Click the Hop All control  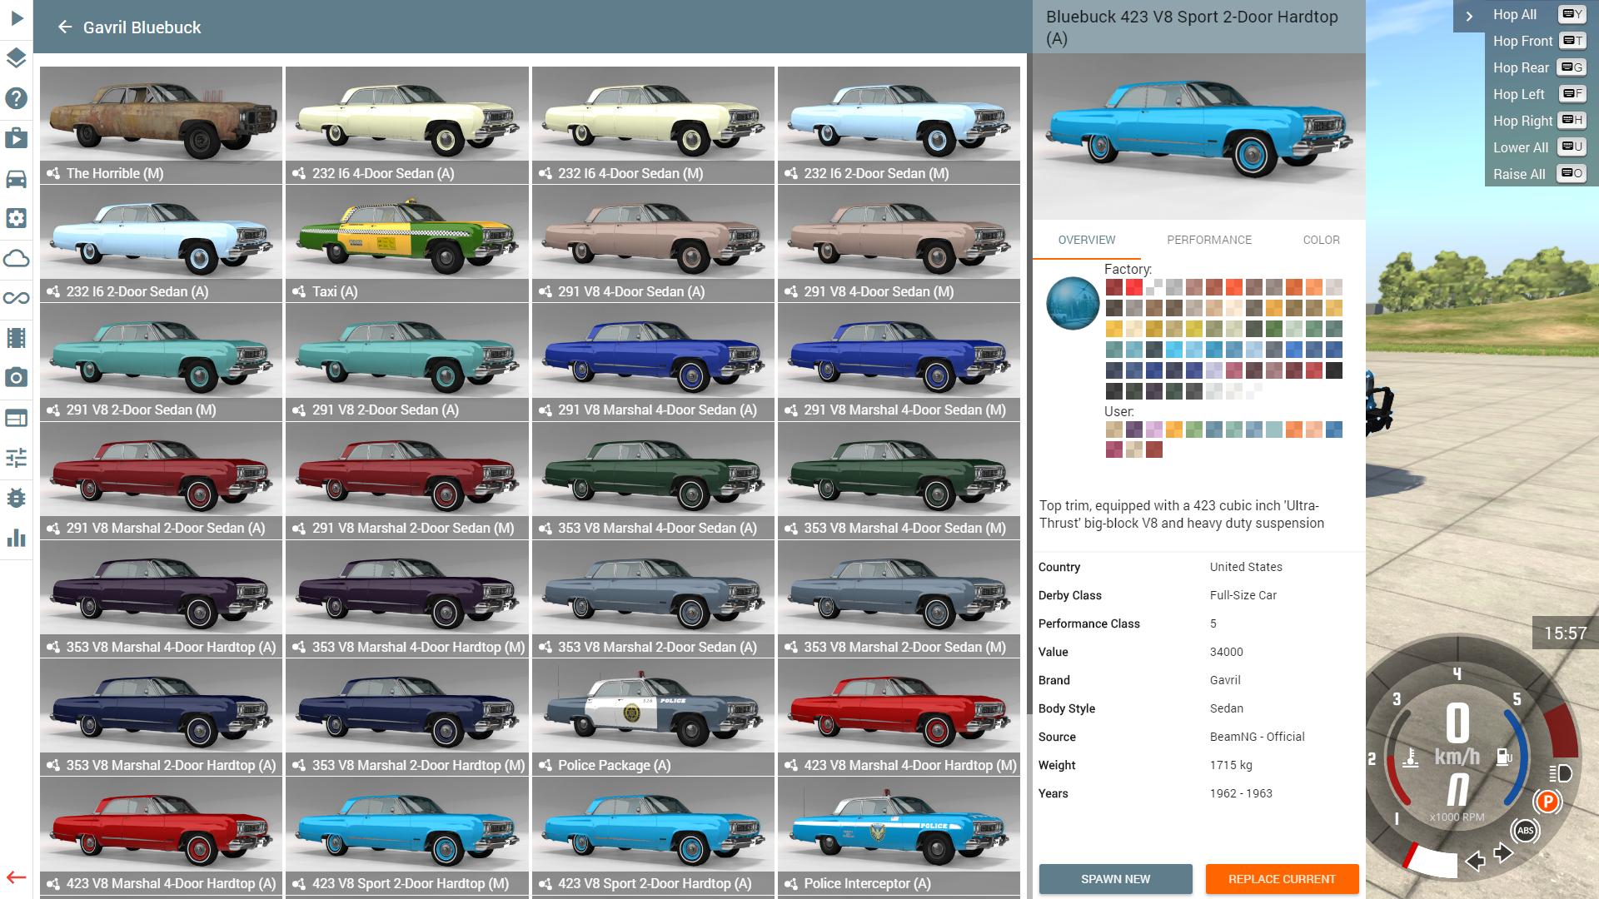[x=1514, y=14]
